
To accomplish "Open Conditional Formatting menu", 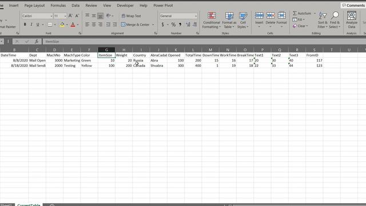I will 212,21.
